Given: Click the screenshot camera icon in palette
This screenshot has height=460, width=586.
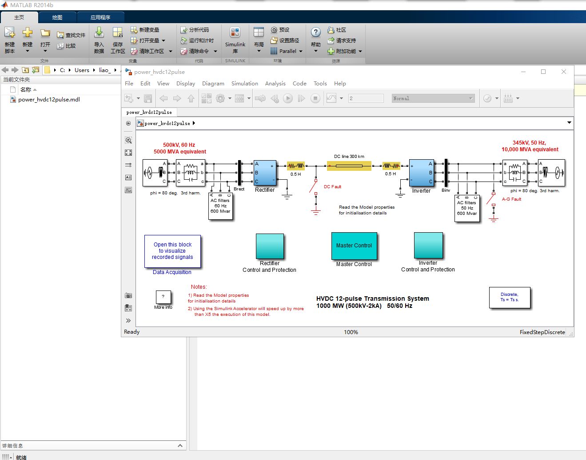Looking at the screenshot, I should 128,295.
